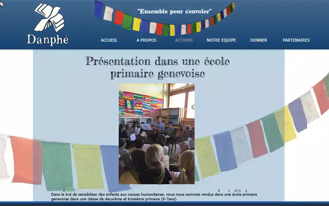Click the number 2 above caption
329x206 pixels.
pyautogui.click(x=64, y=190)
